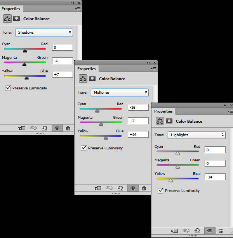Clip adjustment to layer in Shadows panel
Screen dimensions: 233x238
click(x=22, y=128)
